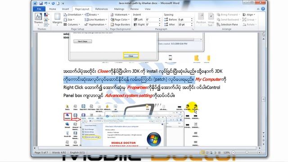The width and height of the screenshot is (288, 162).
Task: Open the Paragraph dialog launcher
Action: pyautogui.click(x=193, y=29)
